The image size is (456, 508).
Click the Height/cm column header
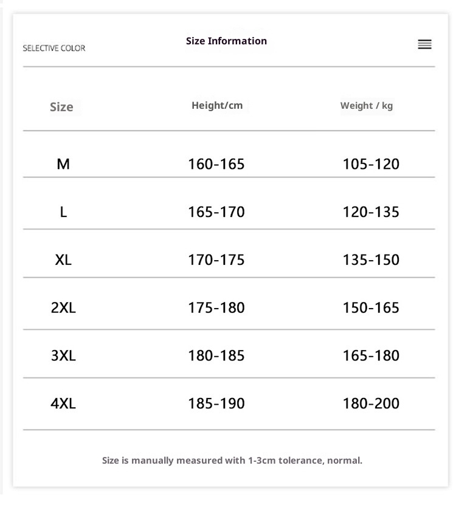[217, 105]
